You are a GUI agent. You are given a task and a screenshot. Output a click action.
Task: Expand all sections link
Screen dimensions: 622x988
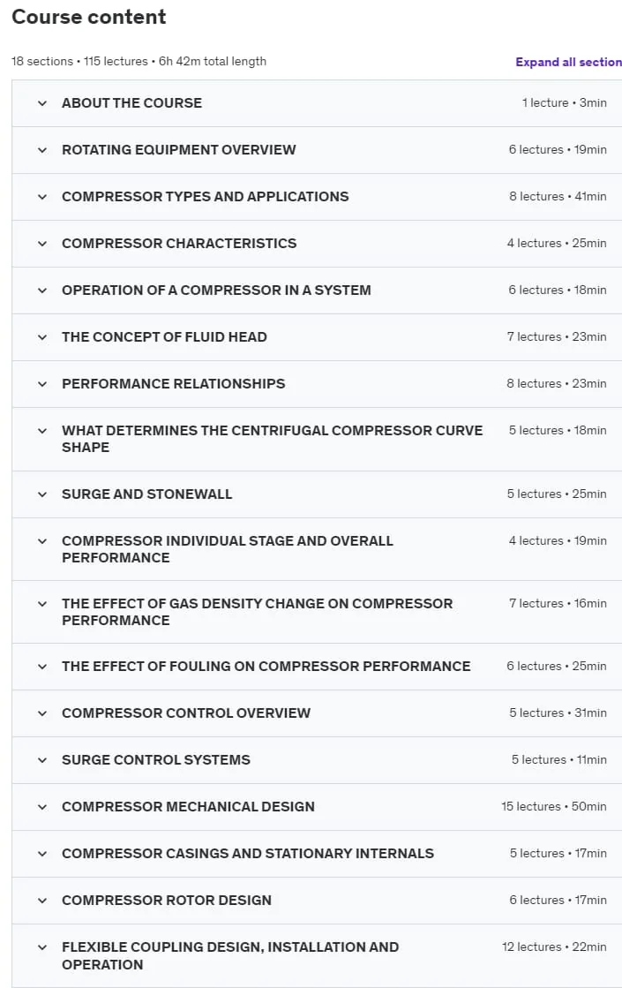(568, 62)
